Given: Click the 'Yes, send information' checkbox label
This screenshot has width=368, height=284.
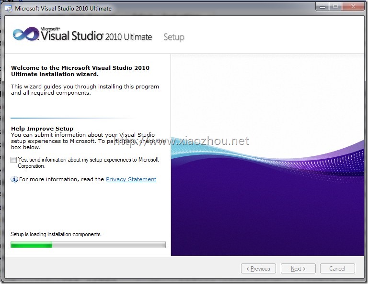Looking at the screenshot, I should 88,163.
